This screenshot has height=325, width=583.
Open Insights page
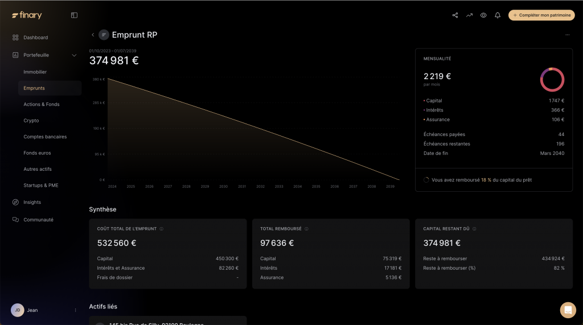32,202
